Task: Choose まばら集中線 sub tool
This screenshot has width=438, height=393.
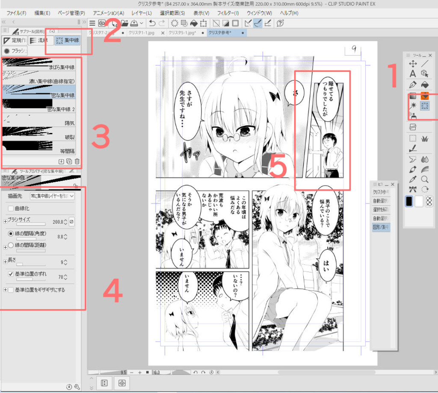Action: [x=39, y=64]
